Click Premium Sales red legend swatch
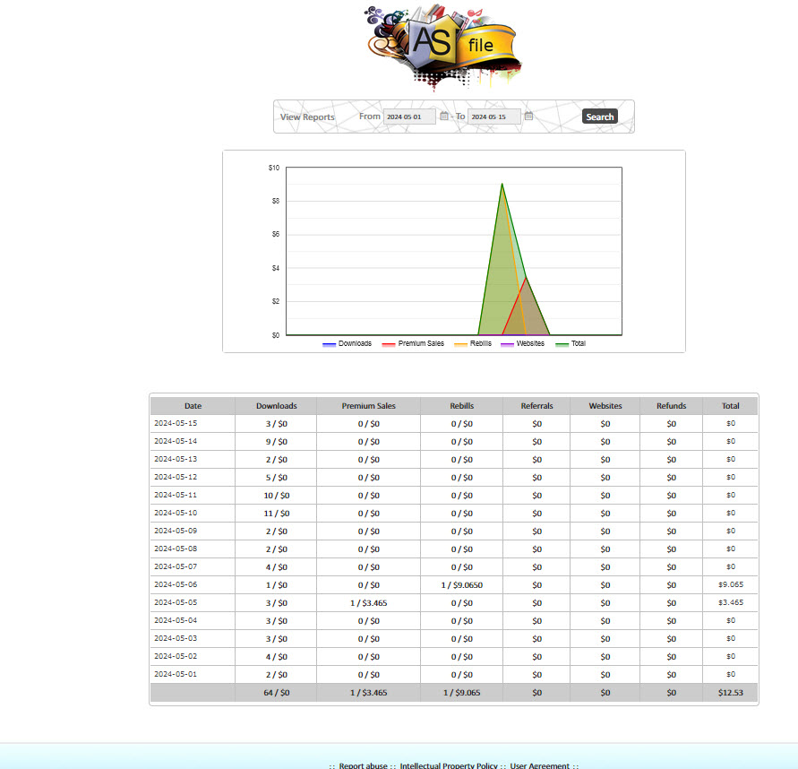The image size is (798, 769). tap(389, 344)
